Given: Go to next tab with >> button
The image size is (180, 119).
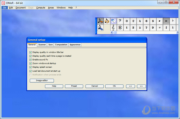Looking at the screenshot, I should [x=141, y=86].
